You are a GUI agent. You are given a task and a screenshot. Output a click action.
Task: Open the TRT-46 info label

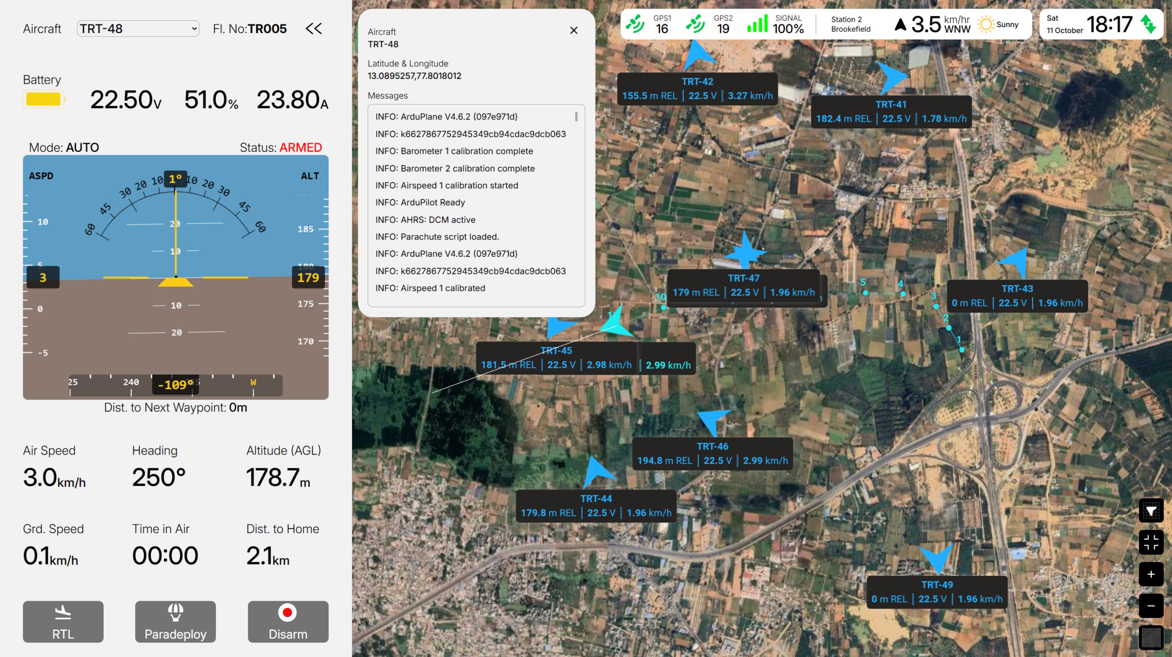tap(712, 454)
